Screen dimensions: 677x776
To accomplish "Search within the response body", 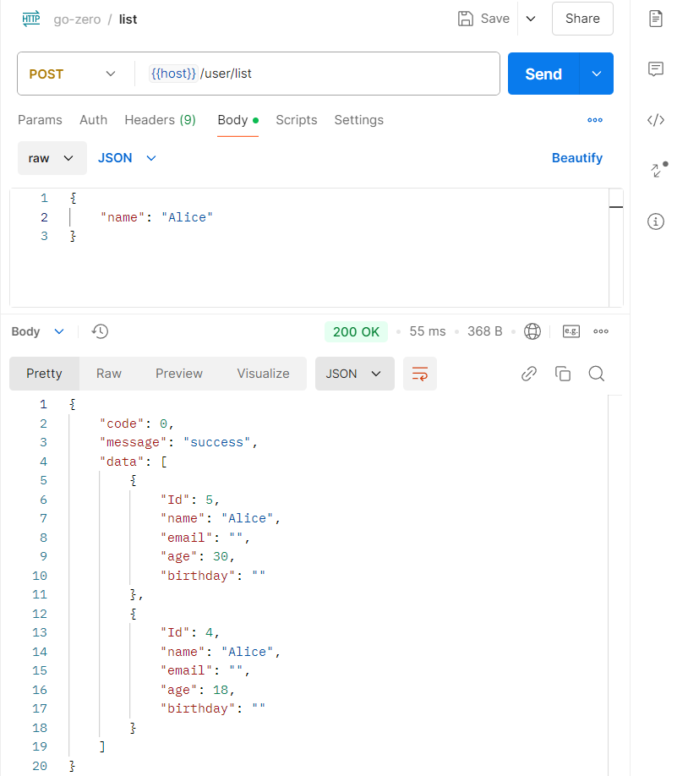I will tap(597, 374).
